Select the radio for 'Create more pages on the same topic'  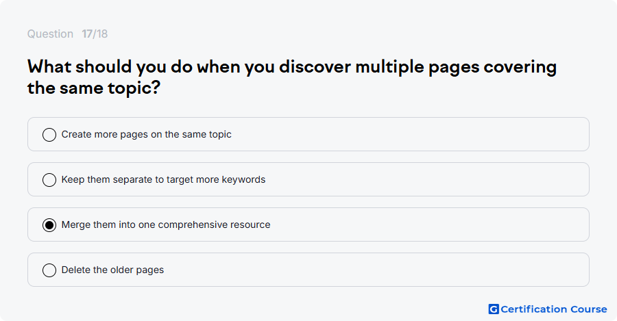(49, 135)
